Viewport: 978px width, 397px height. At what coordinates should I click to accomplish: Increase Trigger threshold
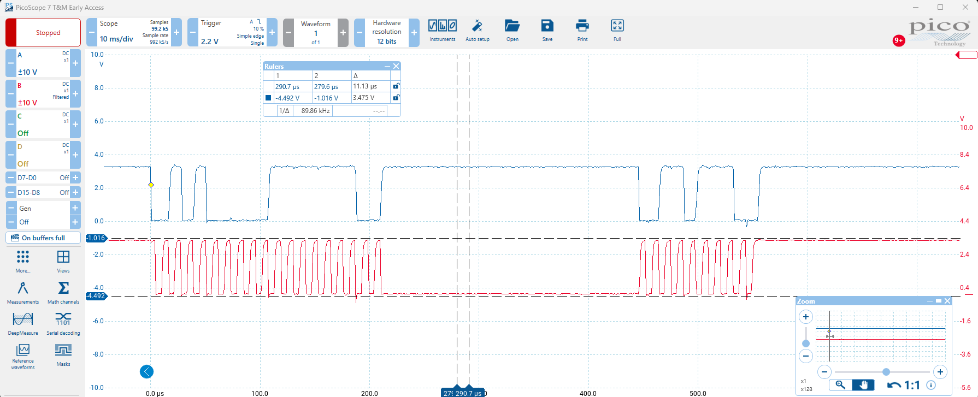272,32
